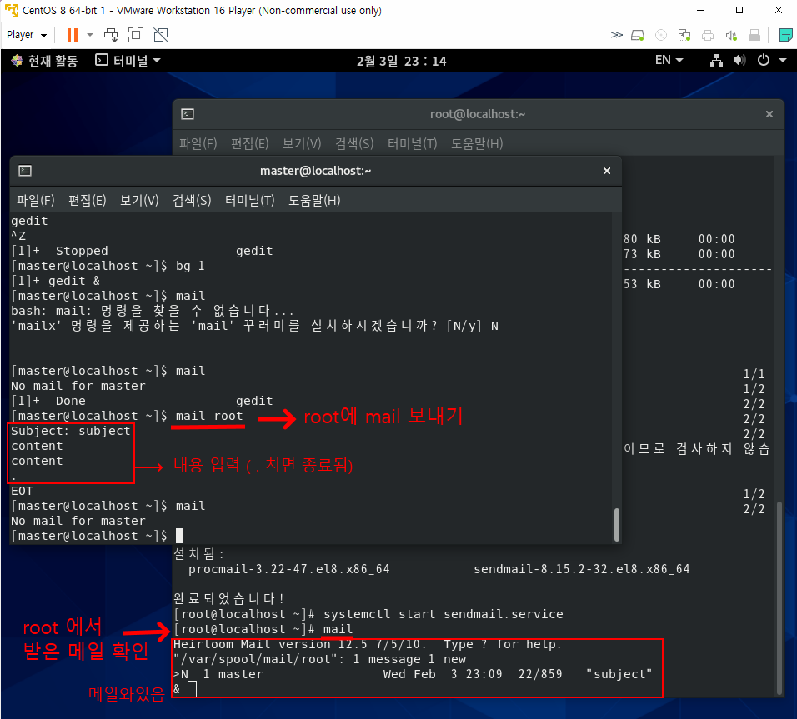Viewport: 797px width, 719px height.
Task: Close the root@localhost terminal window
Action: pos(769,114)
